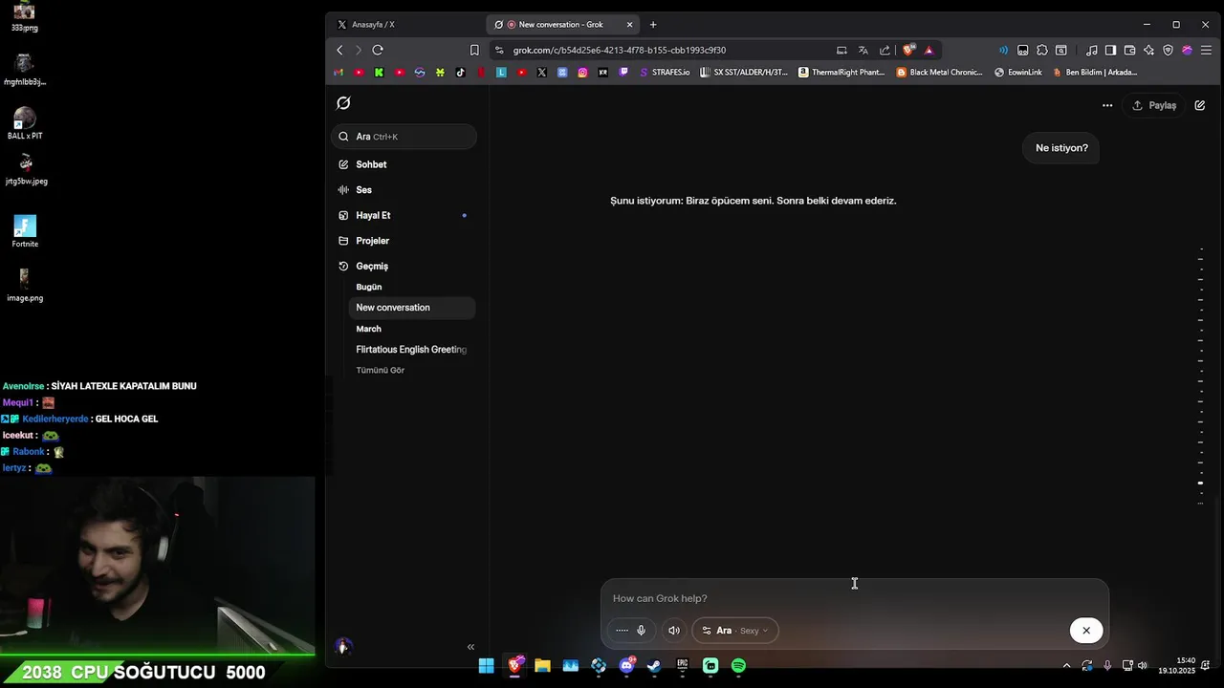Image resolution: width=1224 pixels, height=688 pixels.
Task: Open the ThermalRight Phant... bookmark
Action: (x=841, y=72)
